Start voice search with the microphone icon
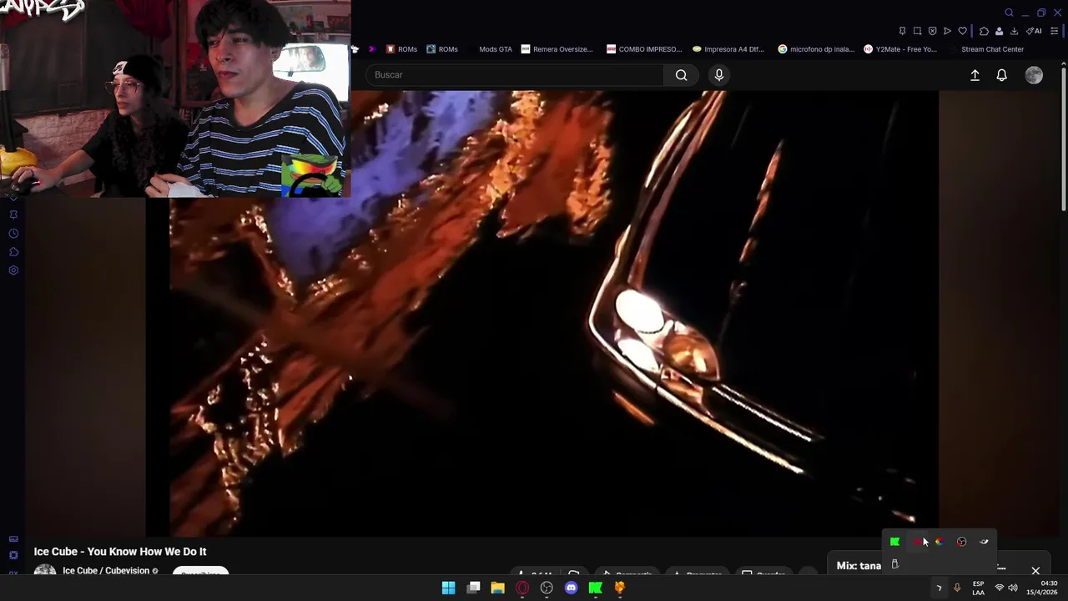This screenshot has width=1068, height=601. pos(719,75)
